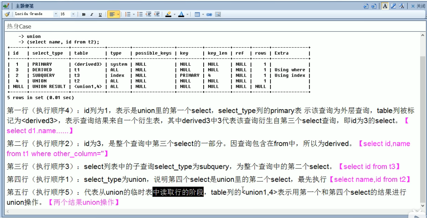Insert a hyperlink using the chain icon
This screenshot has height=218, width=427.
209,14
